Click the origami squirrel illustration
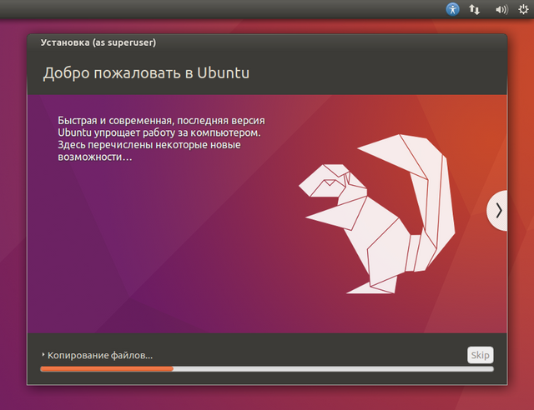The width and height of the screenshot is (534, 410). [x=377, y=213]
